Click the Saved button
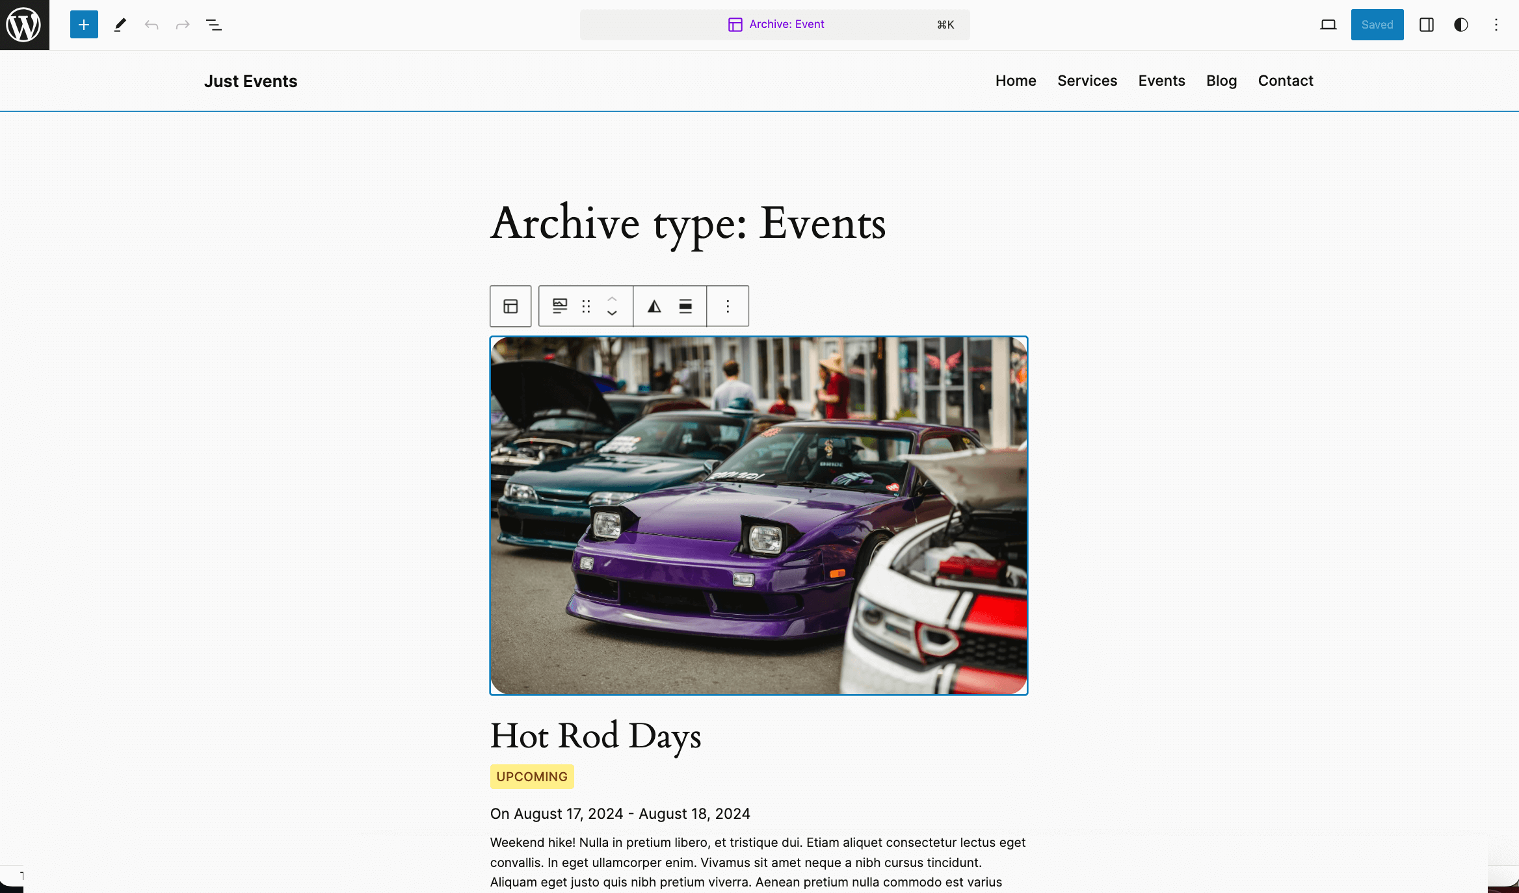The image size is (1519, 893). [x=1377, y=25]
